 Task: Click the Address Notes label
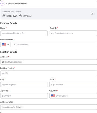pos(7,102)
